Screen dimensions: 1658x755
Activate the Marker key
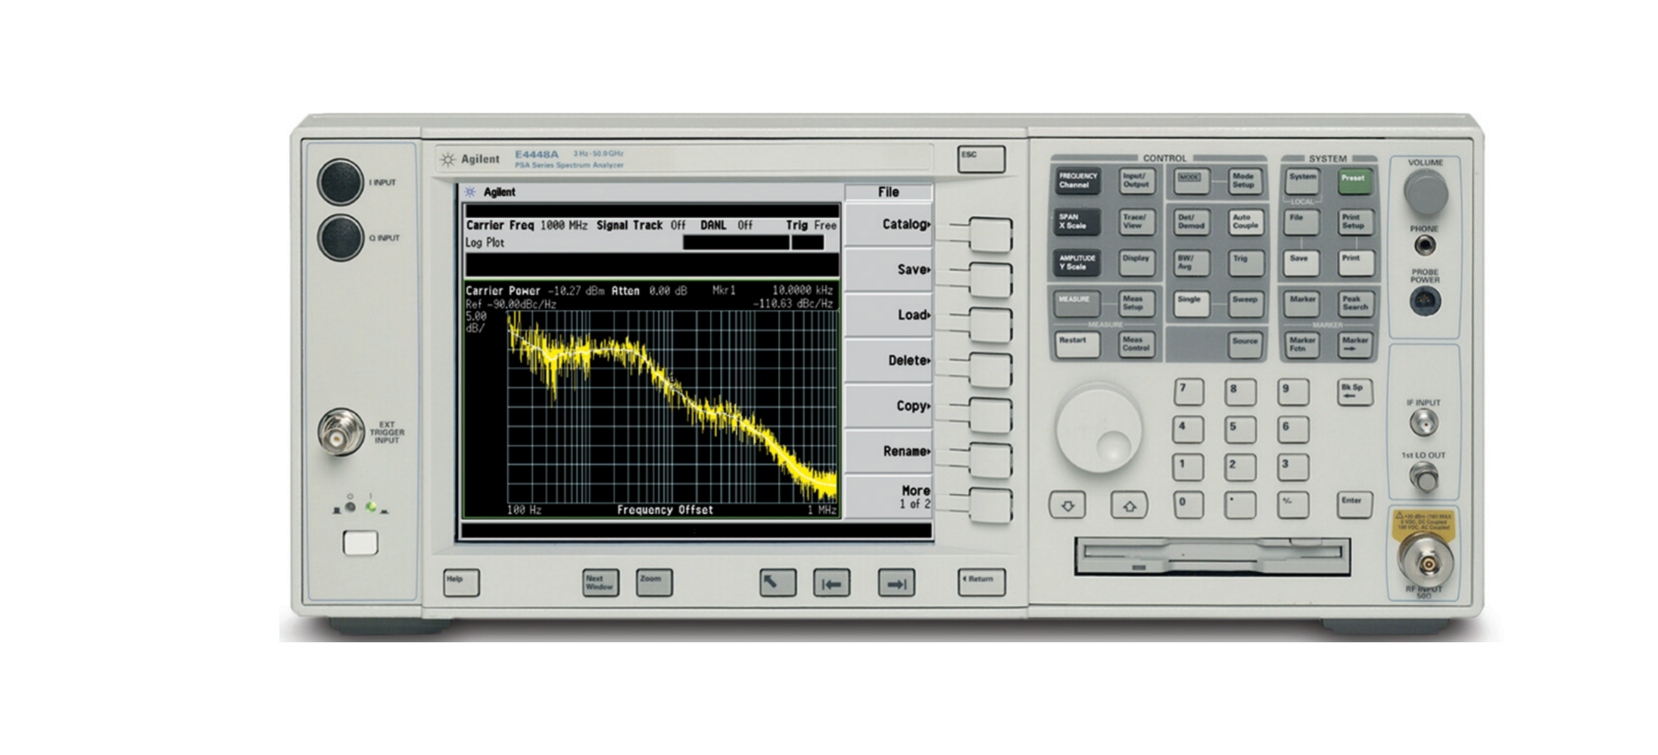(1301, 302)
